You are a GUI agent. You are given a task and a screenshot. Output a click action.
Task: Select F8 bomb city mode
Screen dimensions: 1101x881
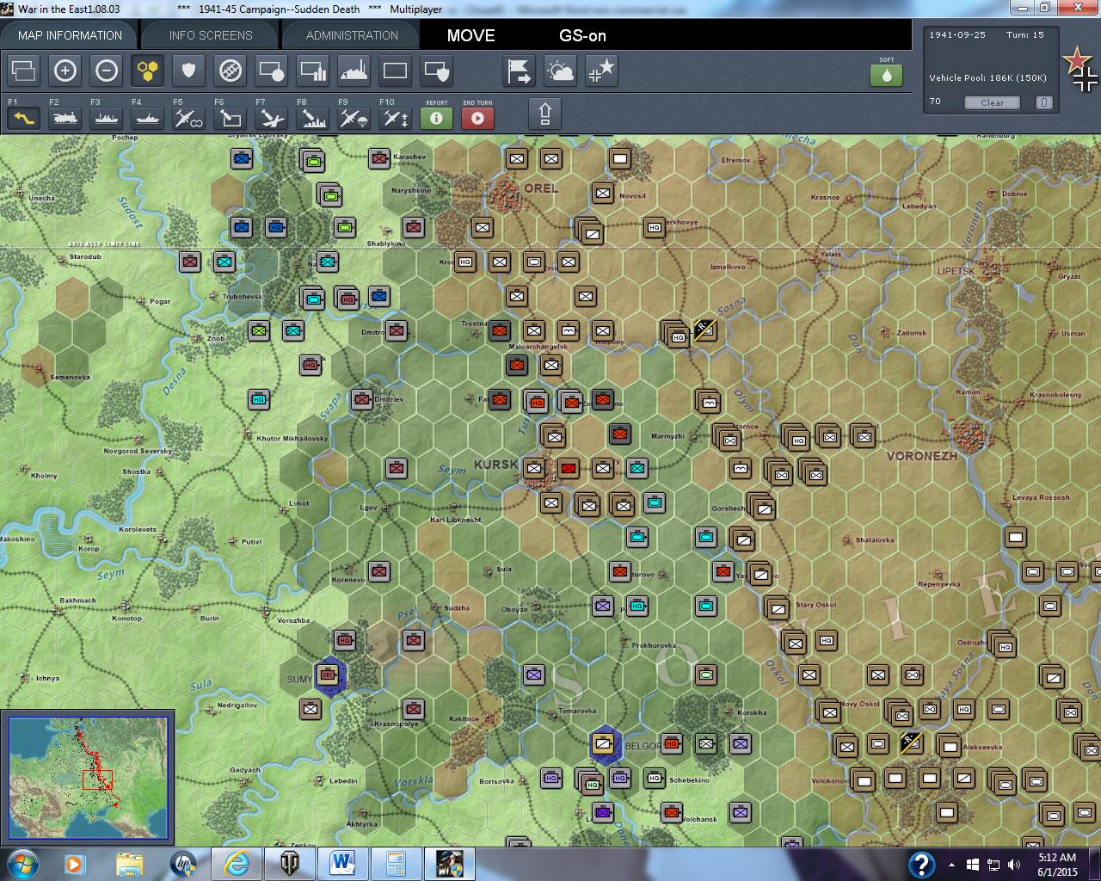[x=313, y=118]
